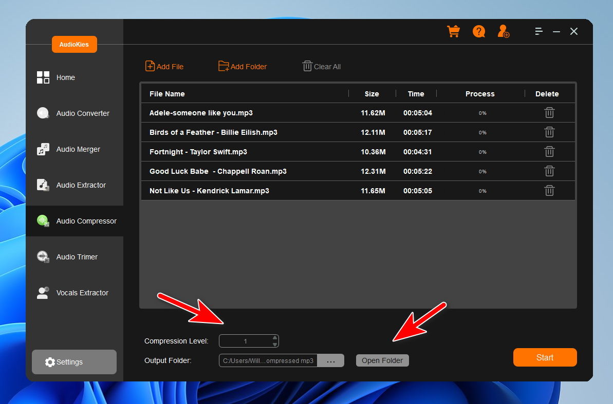Click the Settings gear icon
This screenshot has width=613, height=404.
(x=50, y=362)
